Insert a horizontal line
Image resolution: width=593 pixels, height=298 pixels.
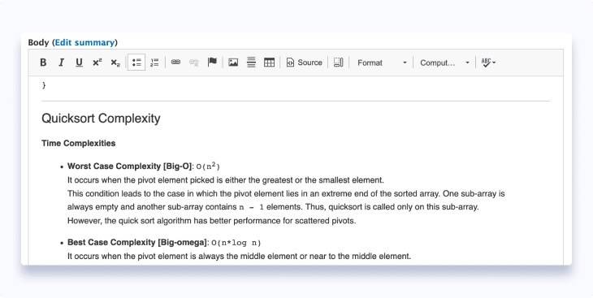coord(251,63)
